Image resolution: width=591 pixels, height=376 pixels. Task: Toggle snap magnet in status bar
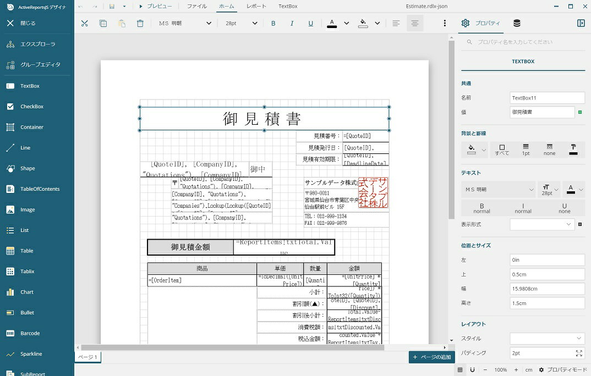point(472,369)
